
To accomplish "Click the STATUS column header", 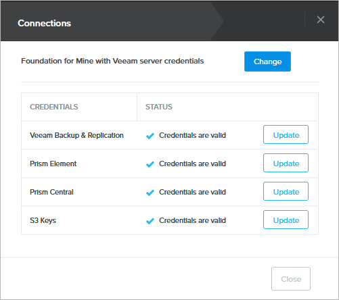I will coord(159,107).
